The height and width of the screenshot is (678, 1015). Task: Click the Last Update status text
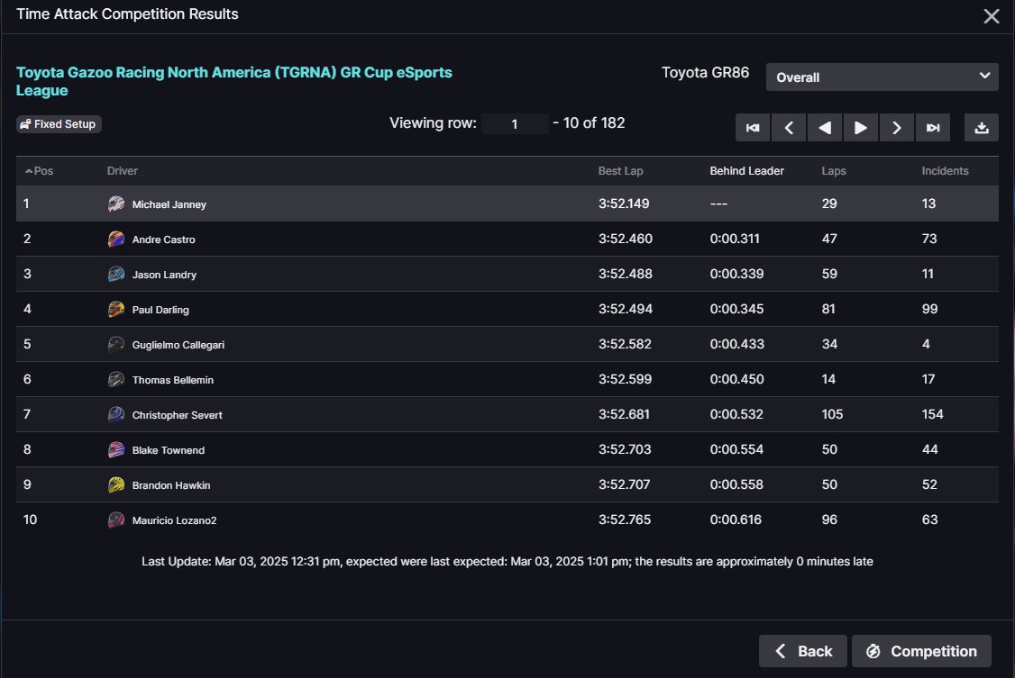click(x=507, y=561)
